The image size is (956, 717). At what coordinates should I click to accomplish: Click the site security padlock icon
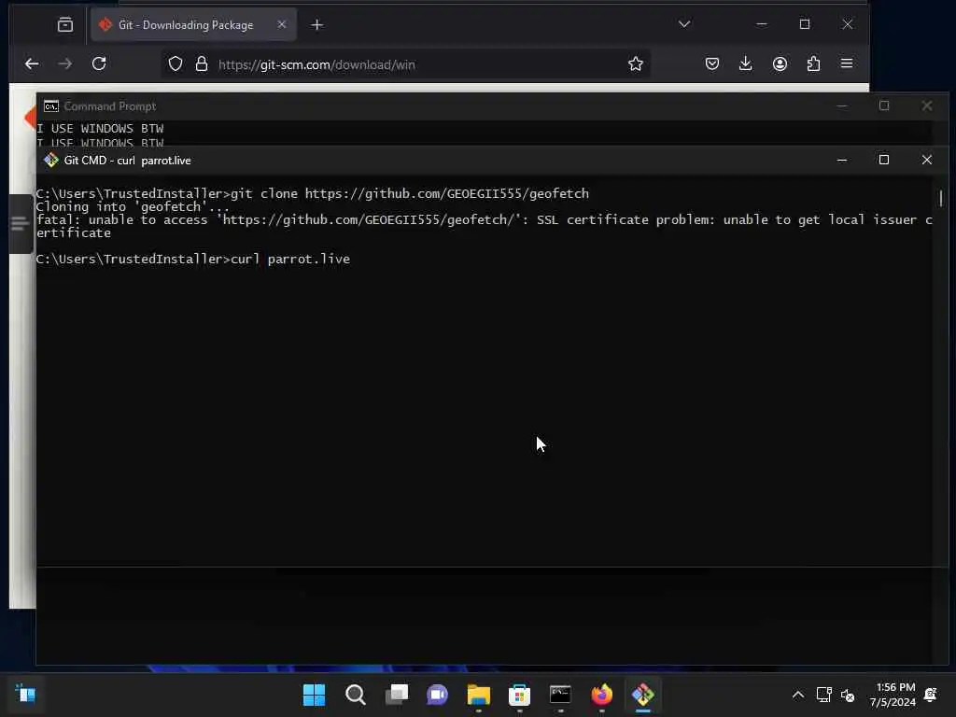point(202,64)
